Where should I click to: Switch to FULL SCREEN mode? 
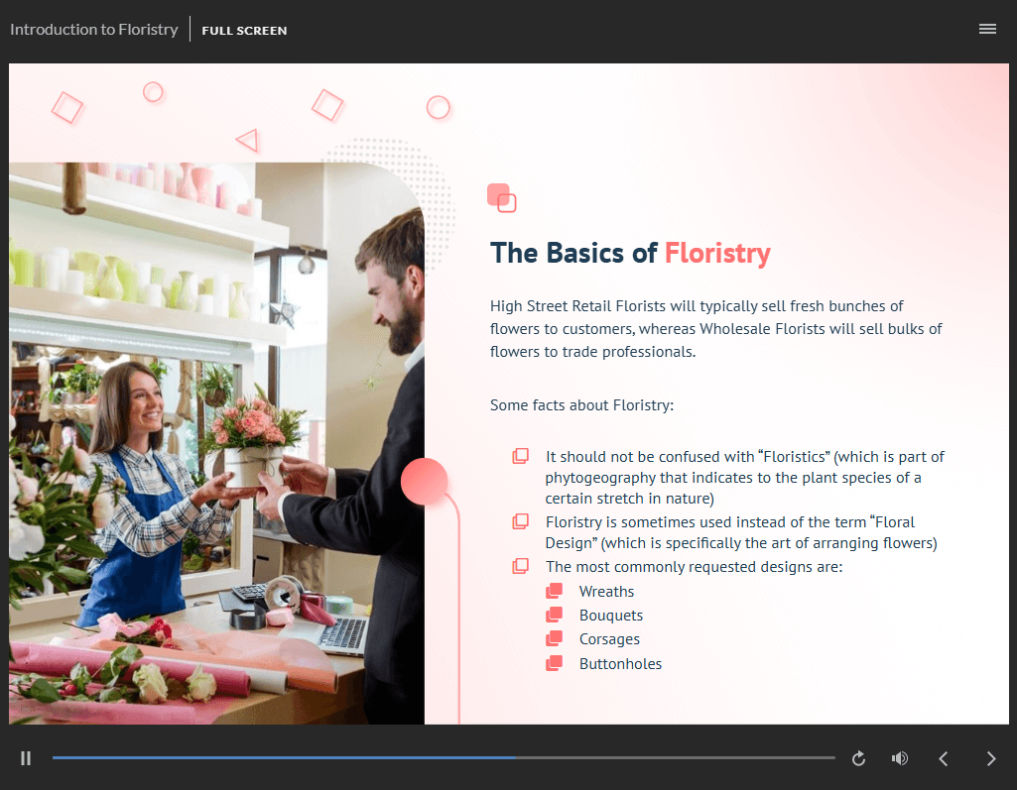tap(244, 31)
